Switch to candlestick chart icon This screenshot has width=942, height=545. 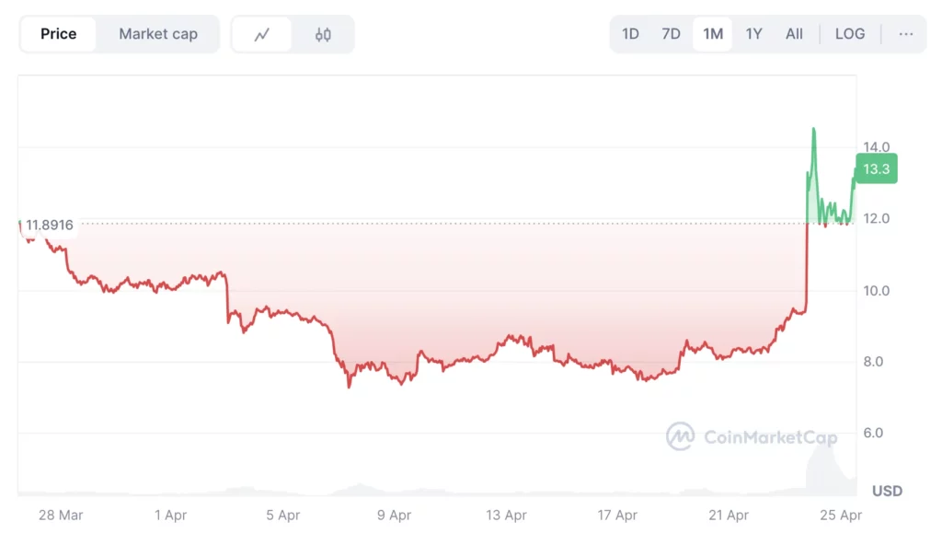click(x=323, y=34)
